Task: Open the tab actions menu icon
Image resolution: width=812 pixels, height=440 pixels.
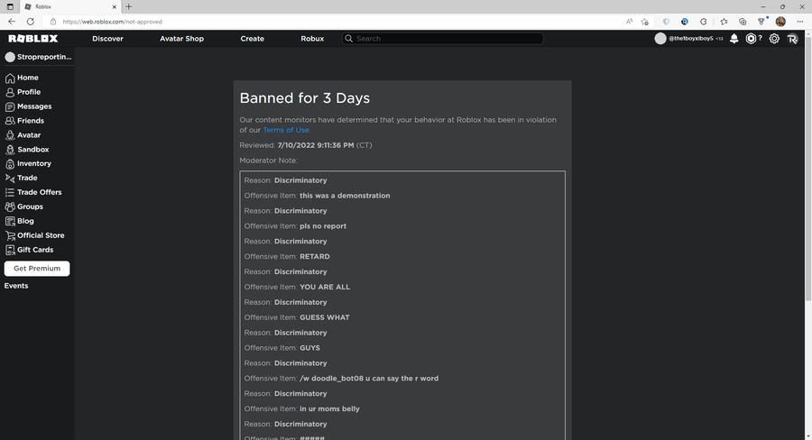Action: pos(10,6)
